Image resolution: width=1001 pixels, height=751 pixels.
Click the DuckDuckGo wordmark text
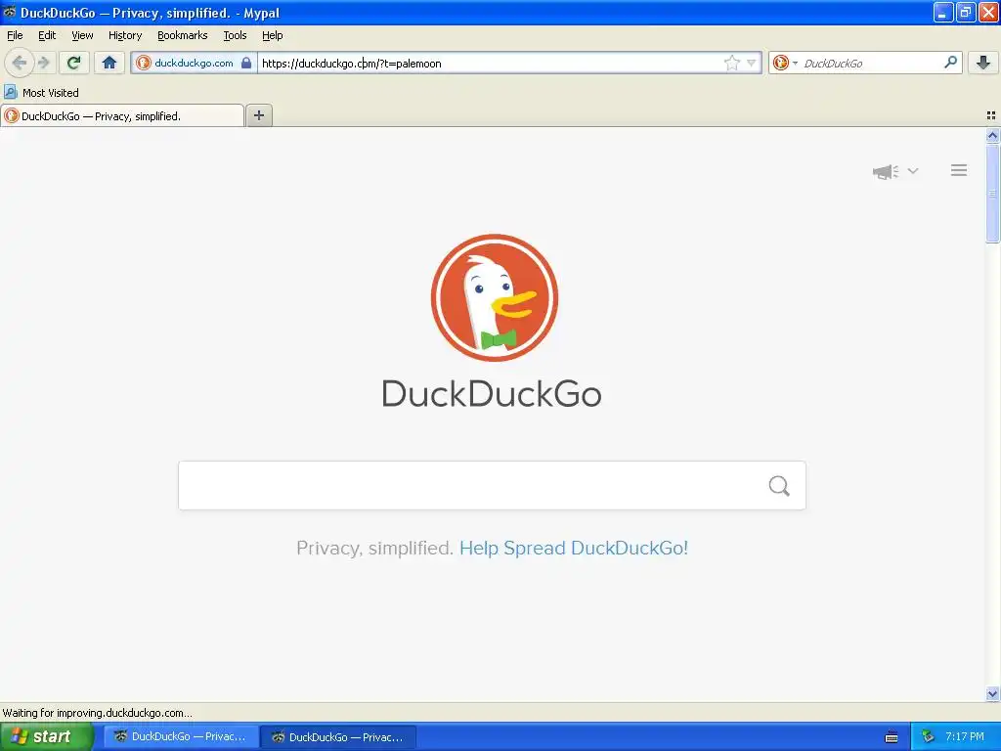(x=492, y=393)
